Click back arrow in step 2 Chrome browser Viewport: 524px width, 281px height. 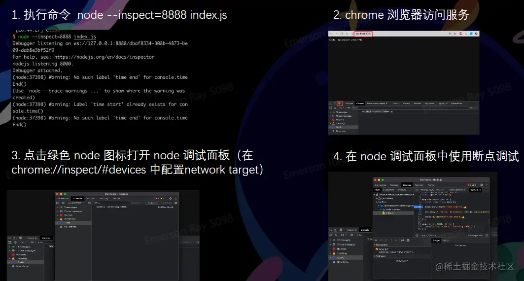[x=331, y=34]
